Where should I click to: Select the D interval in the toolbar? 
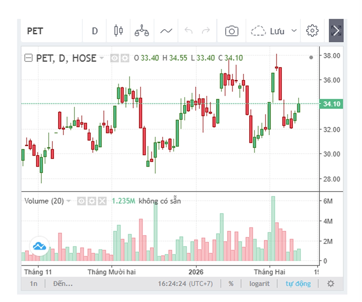coord(95,31)
